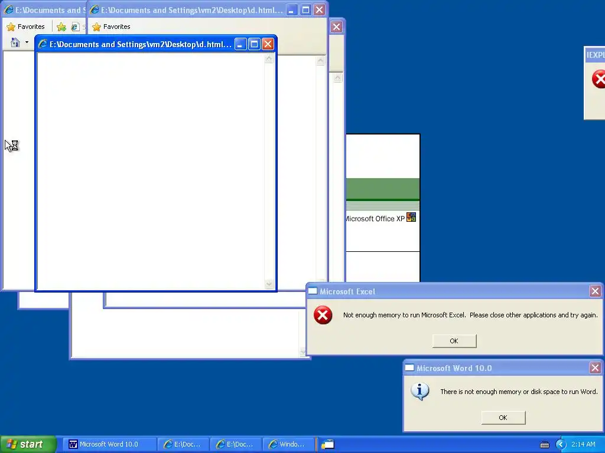
Task: Maximize the middle background d.html IE window
Action: 305,10
